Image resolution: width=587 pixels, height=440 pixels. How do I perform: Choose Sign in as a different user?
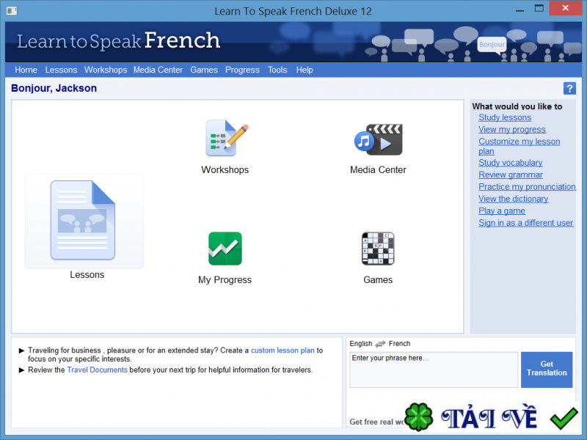point(526,222)
